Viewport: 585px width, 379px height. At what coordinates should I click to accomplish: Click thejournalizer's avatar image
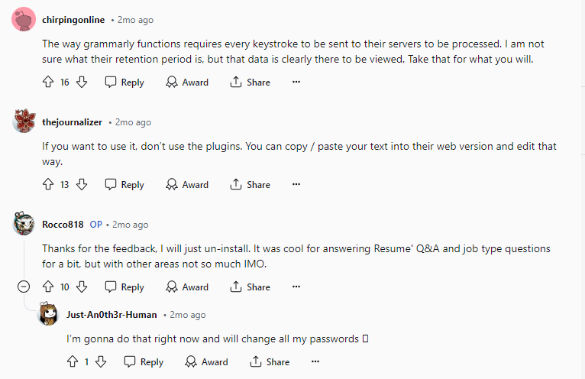(24, 121)
